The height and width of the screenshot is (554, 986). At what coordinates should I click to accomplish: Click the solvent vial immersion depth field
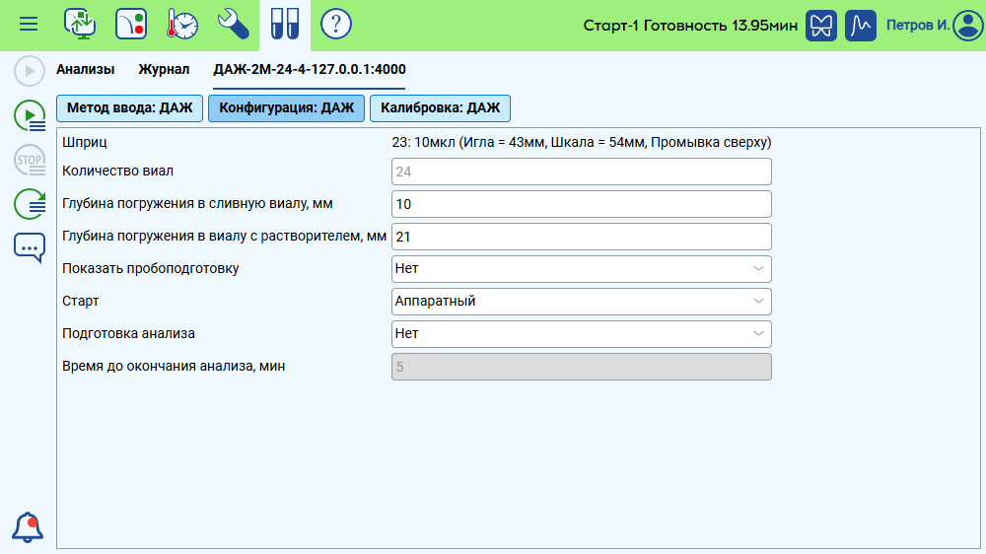[581, 237]
